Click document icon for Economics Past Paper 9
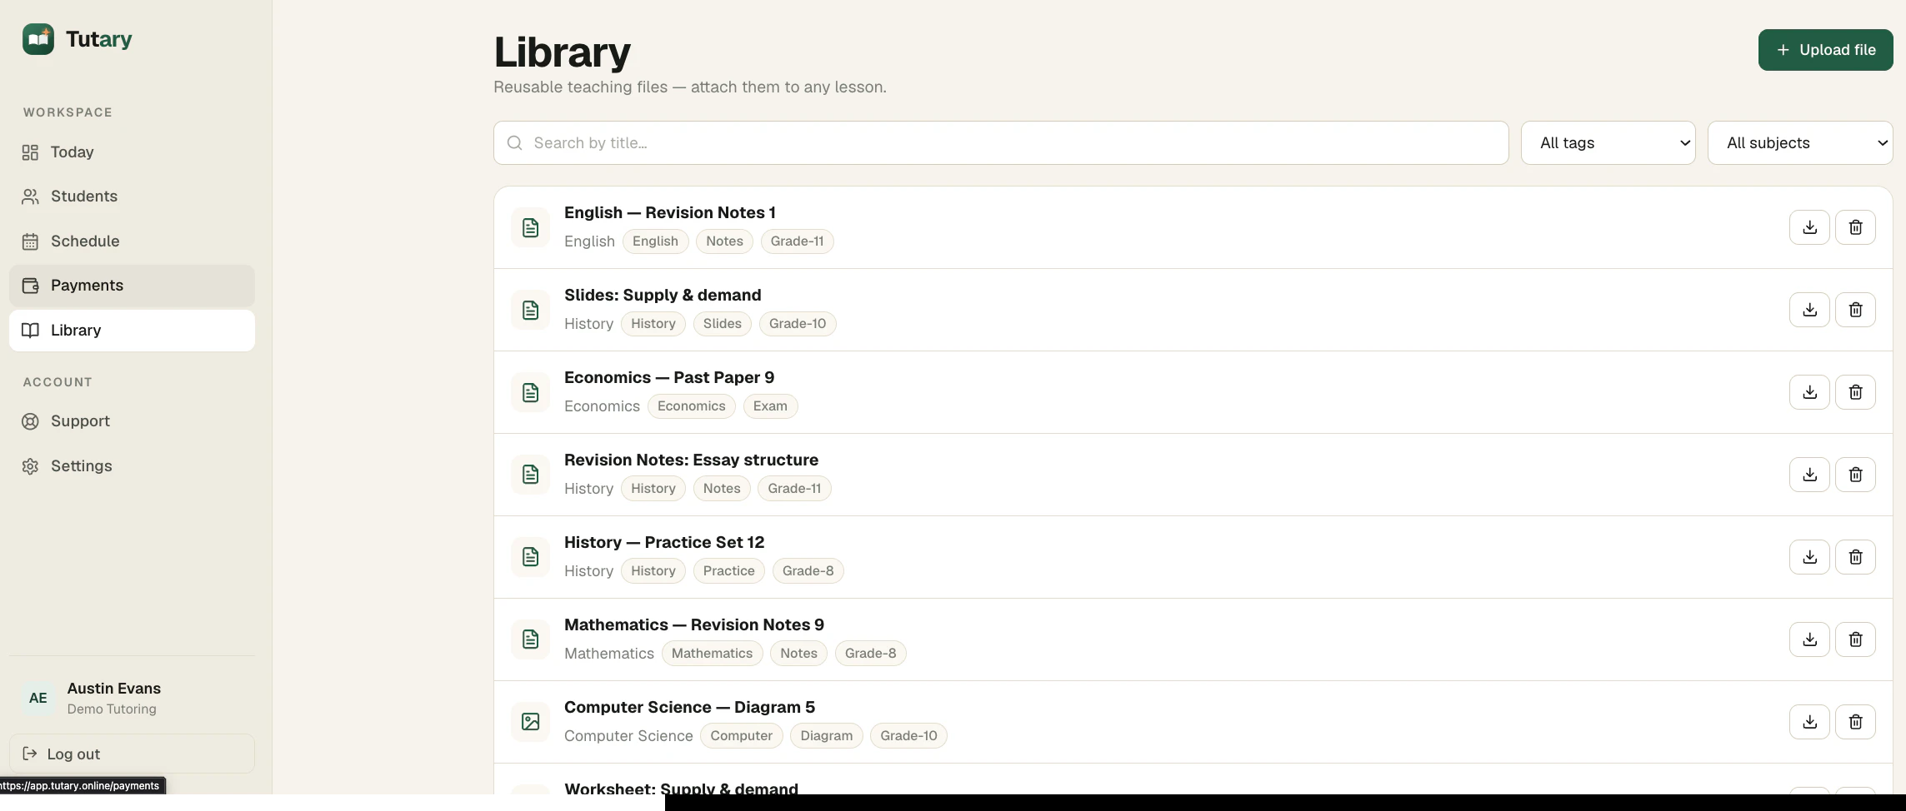Viewport: 1906px width, 811px height. [x=530, y=392]
